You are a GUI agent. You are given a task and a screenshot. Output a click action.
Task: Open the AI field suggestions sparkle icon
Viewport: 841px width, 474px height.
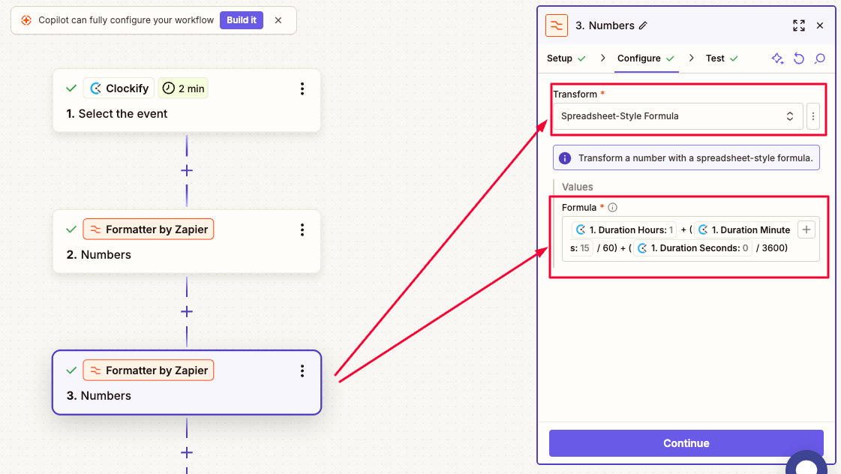click(777, 58)
